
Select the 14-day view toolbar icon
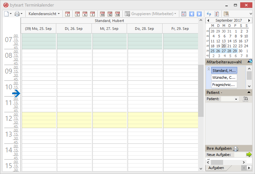point(117,14)
